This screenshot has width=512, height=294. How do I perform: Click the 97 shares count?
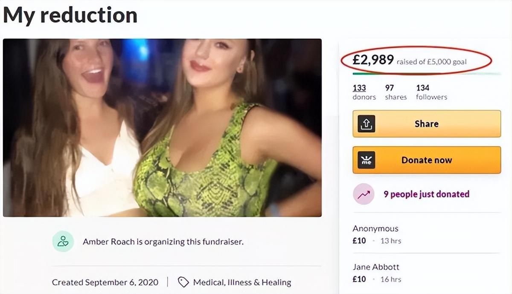point(389,88)
